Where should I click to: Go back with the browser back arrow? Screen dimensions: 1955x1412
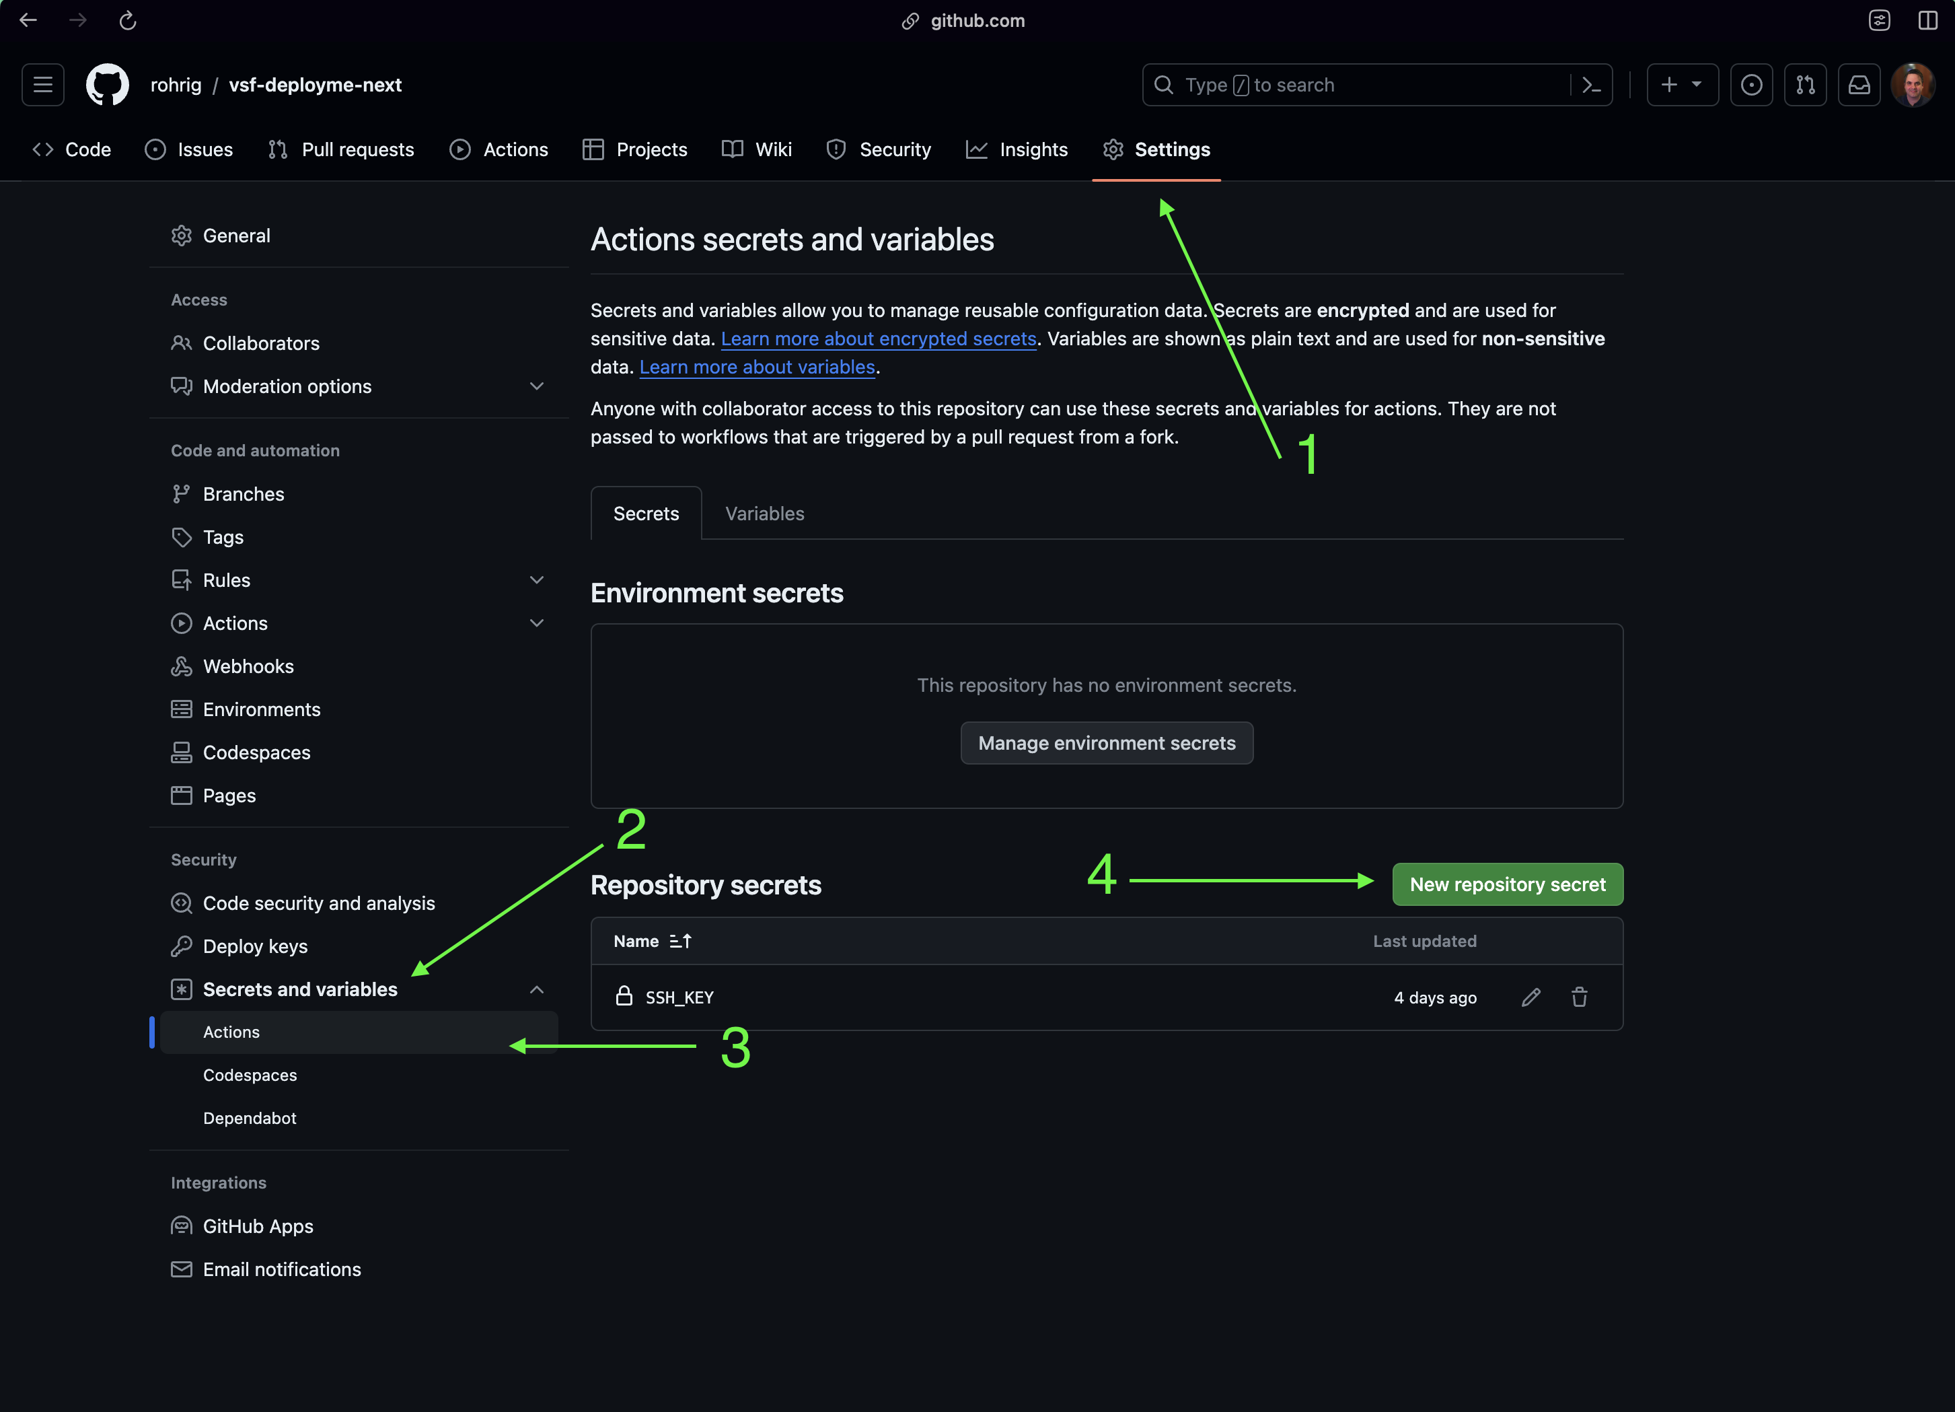(28, 21)
